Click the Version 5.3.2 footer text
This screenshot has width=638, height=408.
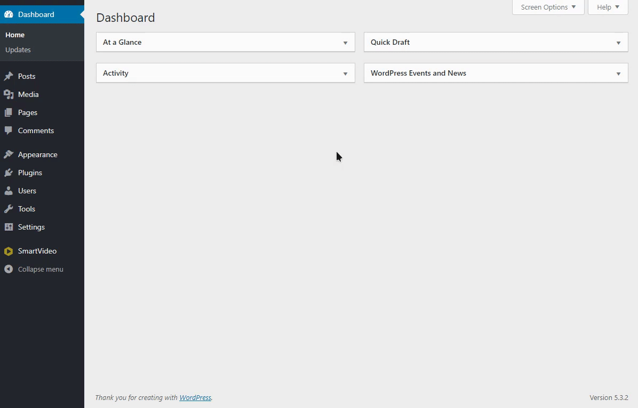click(x=609, y=397)
